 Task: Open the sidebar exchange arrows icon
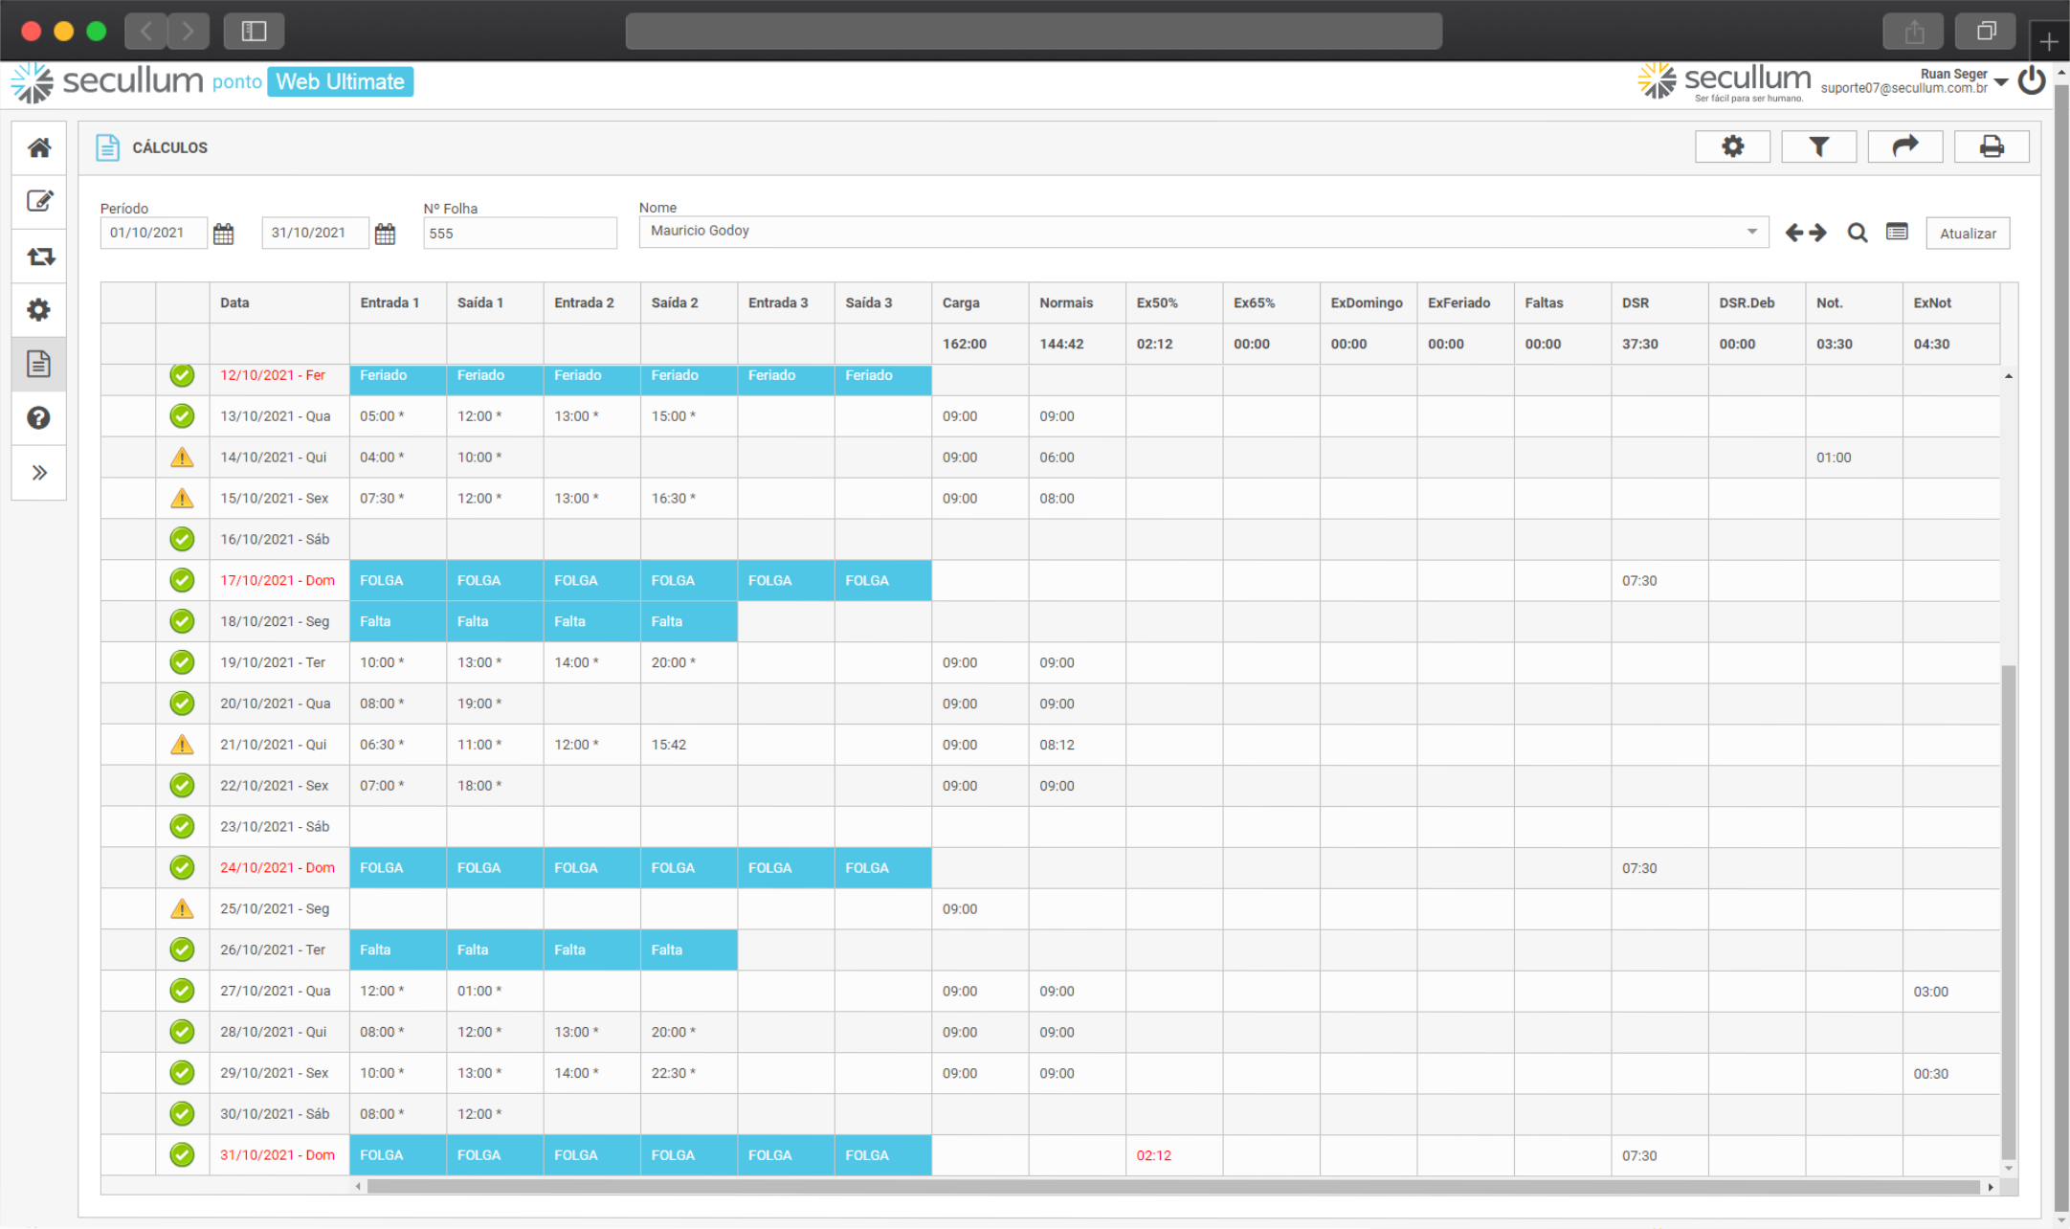click(39, 257)
